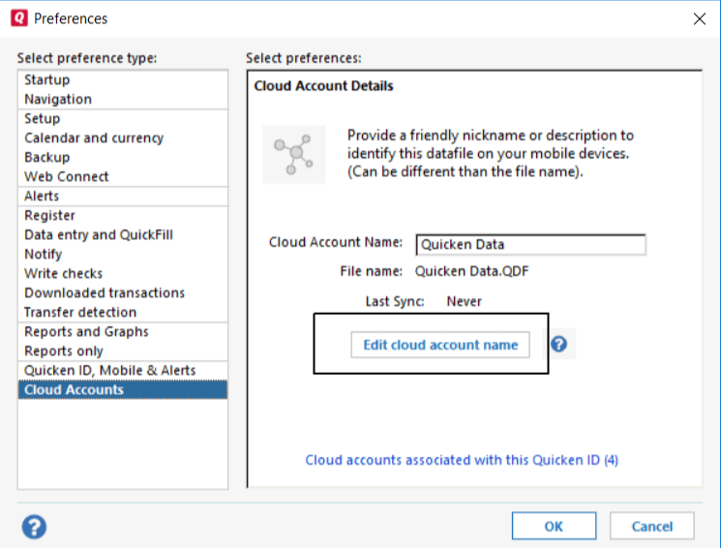Open Quicken ID, Mobile & Alerts preferences

[123, 371]
